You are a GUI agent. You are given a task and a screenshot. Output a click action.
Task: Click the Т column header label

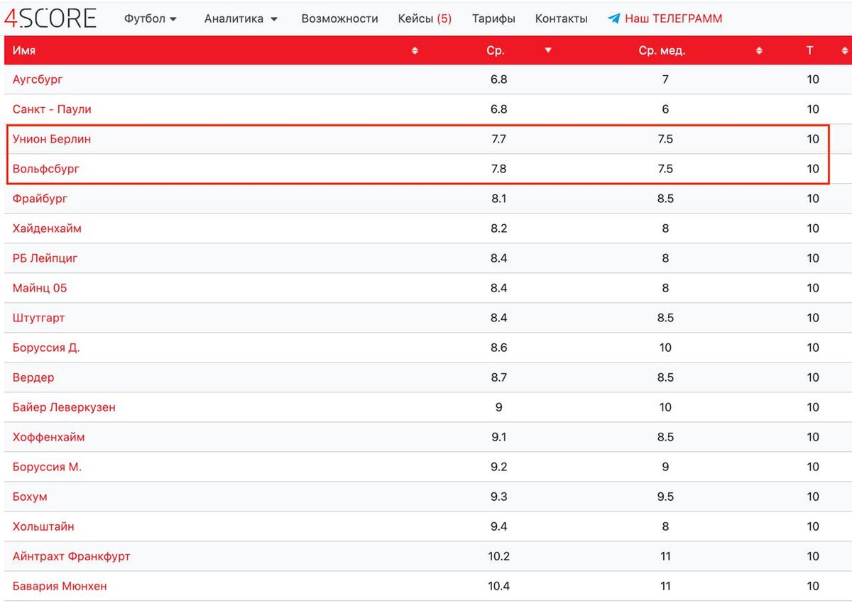click(x=810, y=51)
